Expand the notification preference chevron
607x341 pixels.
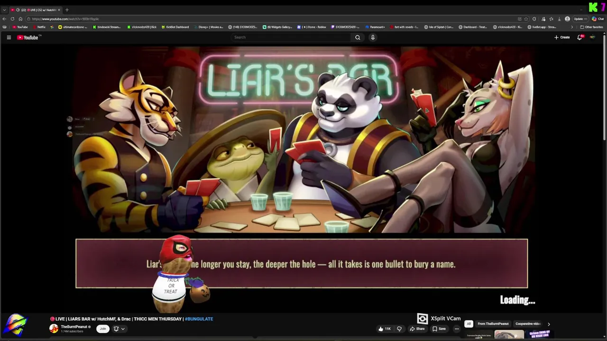pos(123,329)
